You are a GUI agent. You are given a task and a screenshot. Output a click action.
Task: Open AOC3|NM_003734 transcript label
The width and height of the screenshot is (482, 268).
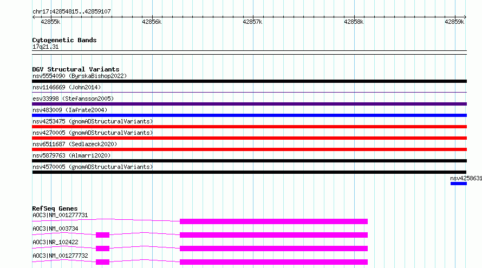[x=55, y=228]
